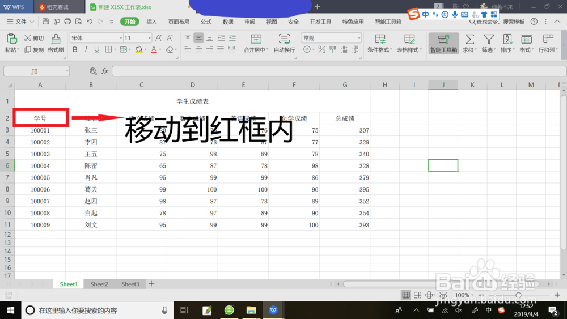Open Windows File Explorer in taskbar

pyautogui.click(x=251, y=310)
